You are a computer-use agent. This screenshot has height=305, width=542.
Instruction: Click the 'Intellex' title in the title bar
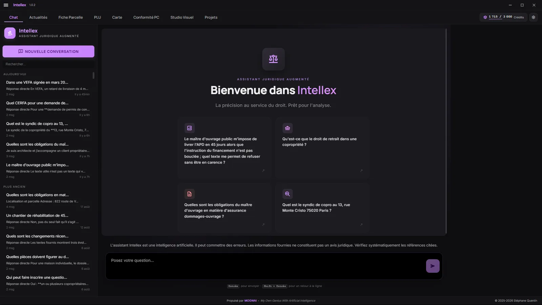pos(20,5)
